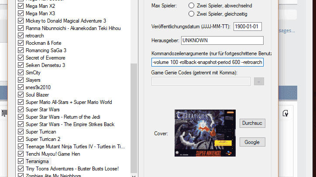Toggle Super Mario All-Stars + Super Mario World checkbox
Image resolution: width=316 pixels, height=177 pixels.
[21, 102]
